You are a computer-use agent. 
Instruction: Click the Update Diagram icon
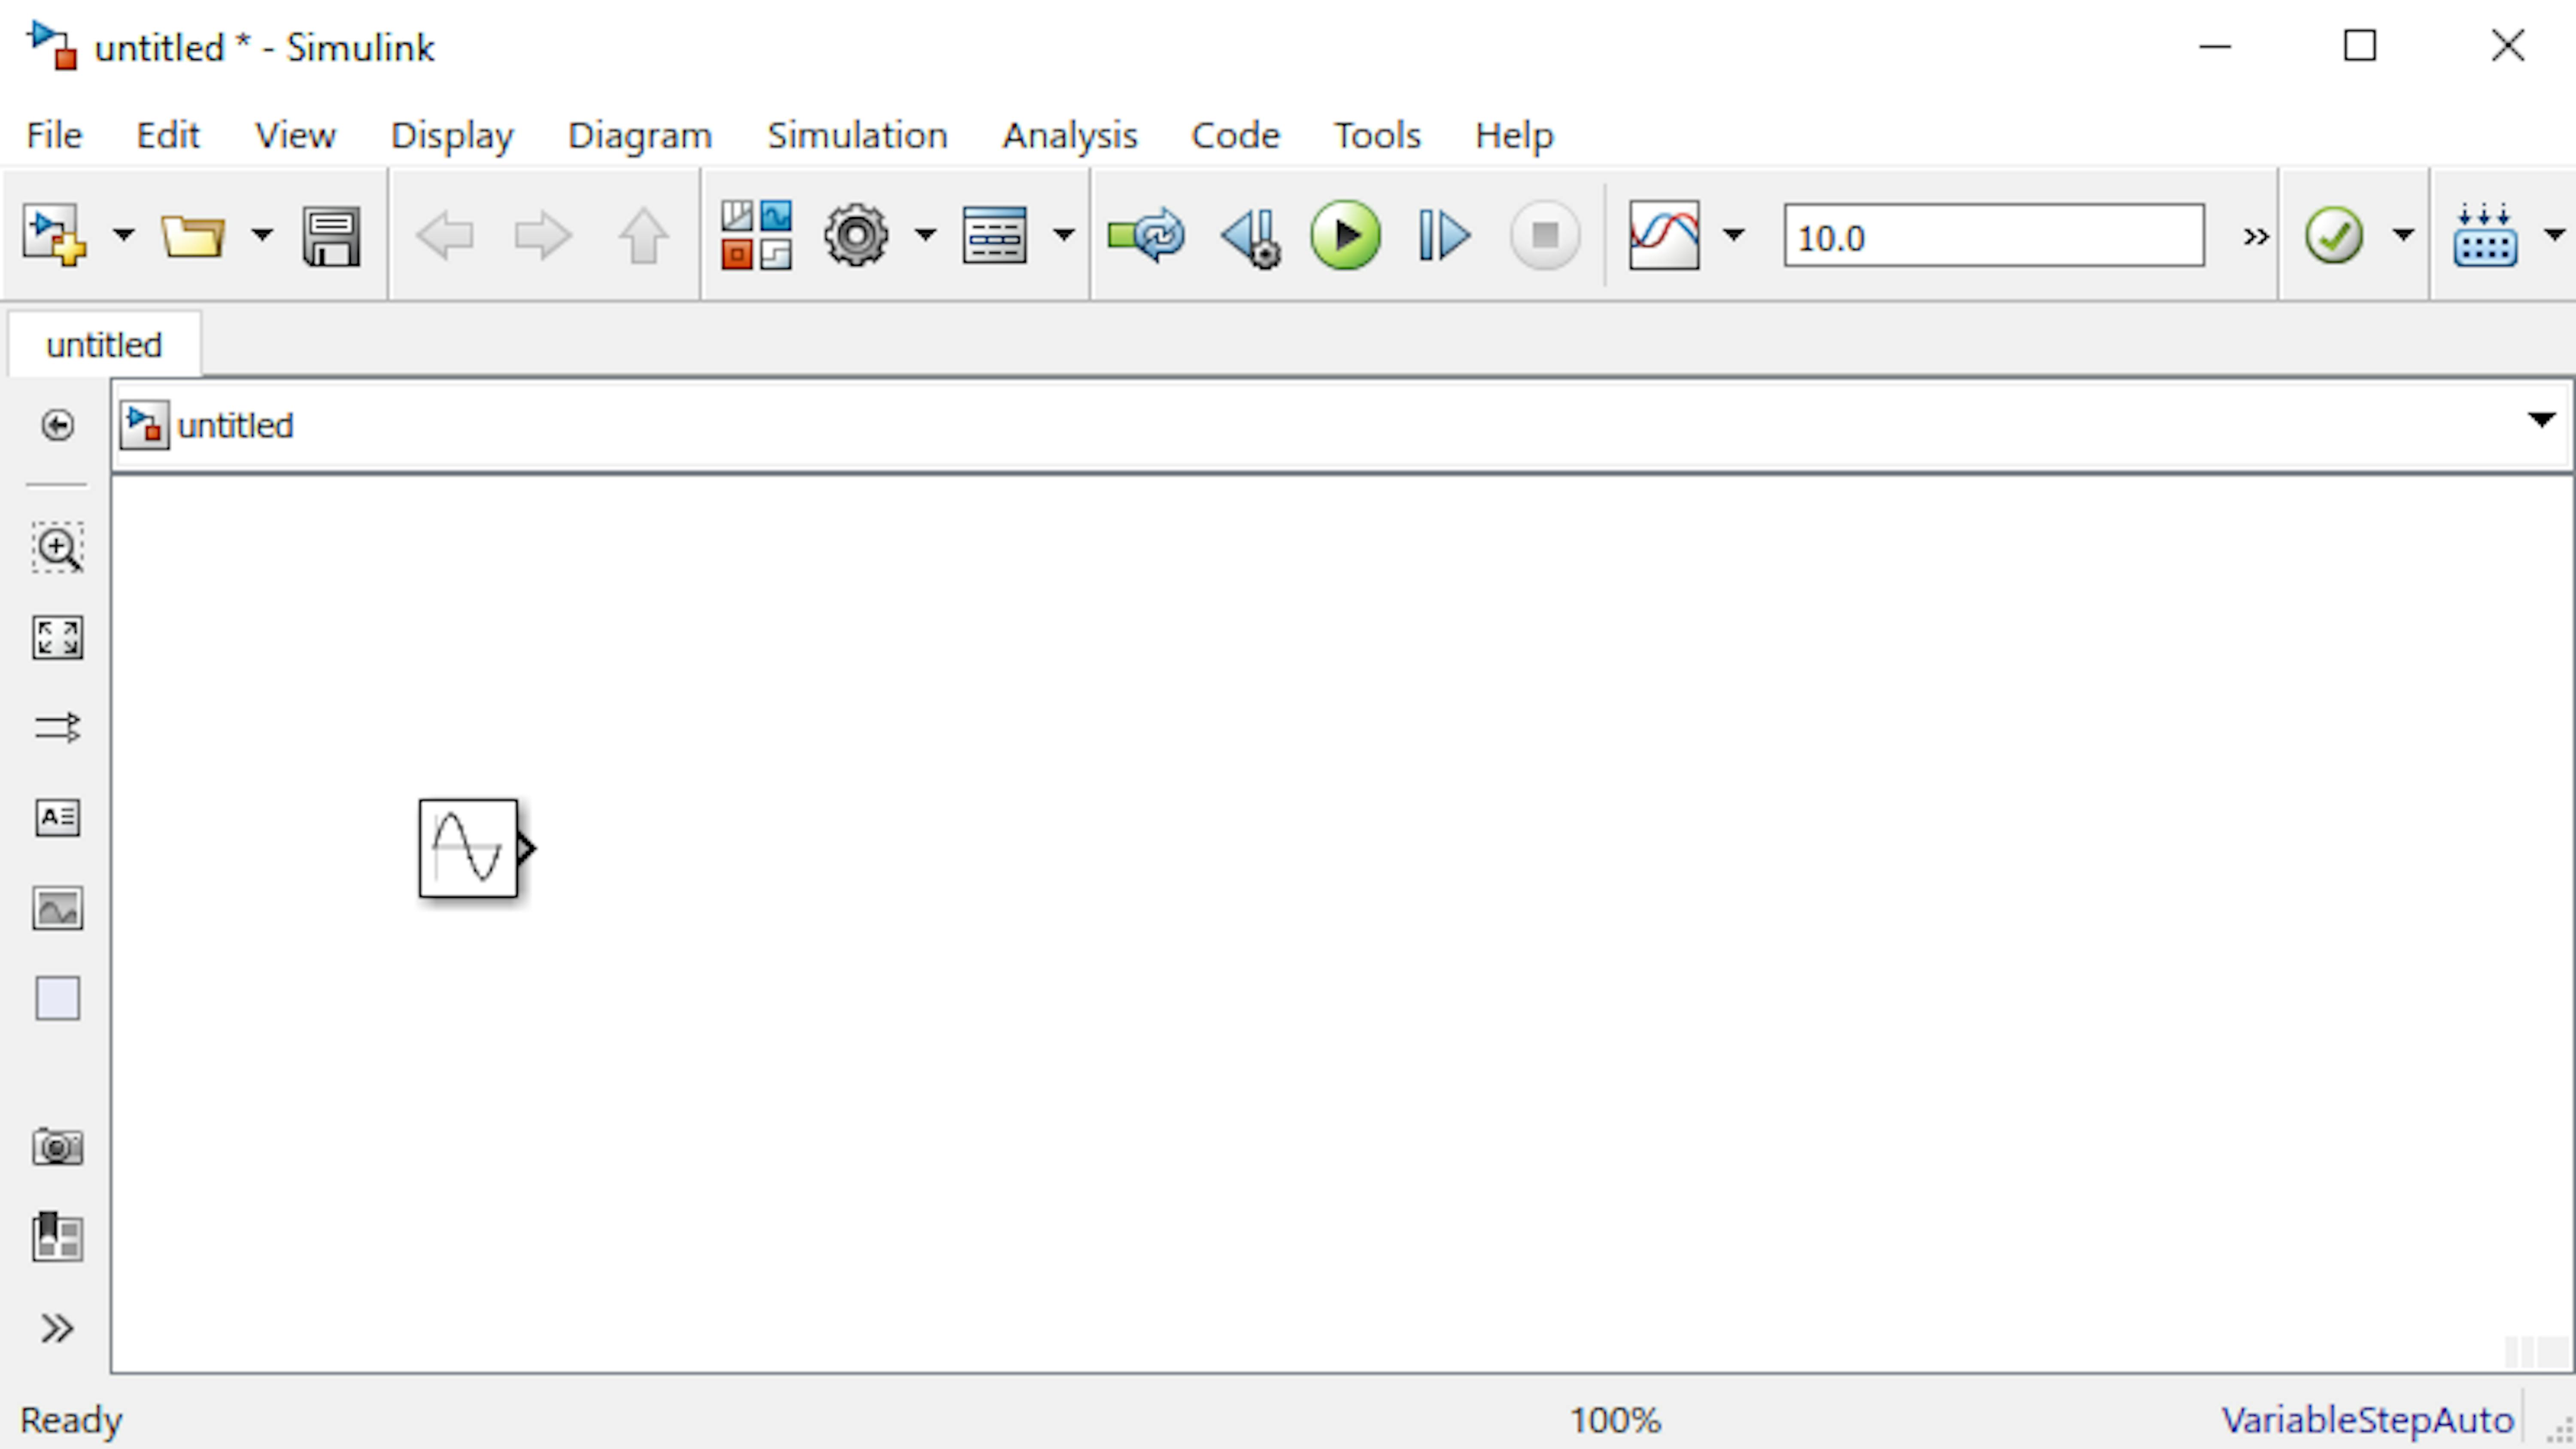click(x=1146, y=236)
